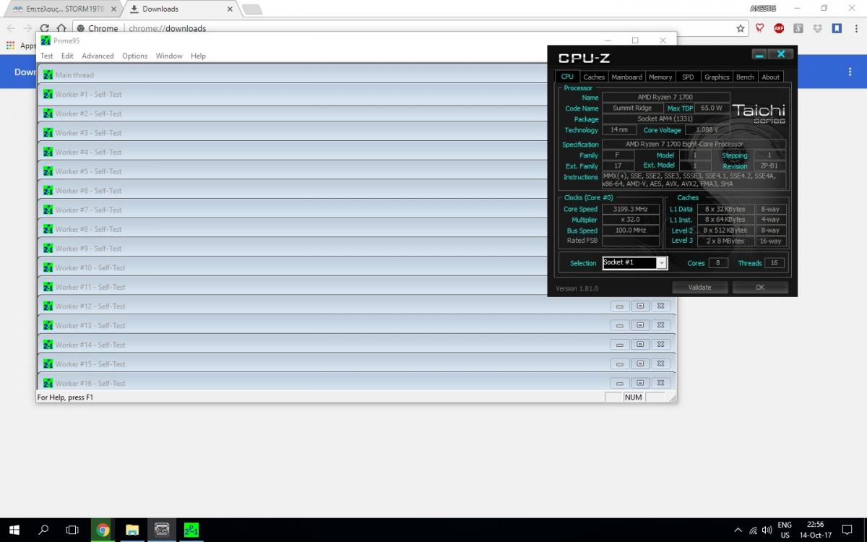Click the Chrome reload button

tap(45, 28)
